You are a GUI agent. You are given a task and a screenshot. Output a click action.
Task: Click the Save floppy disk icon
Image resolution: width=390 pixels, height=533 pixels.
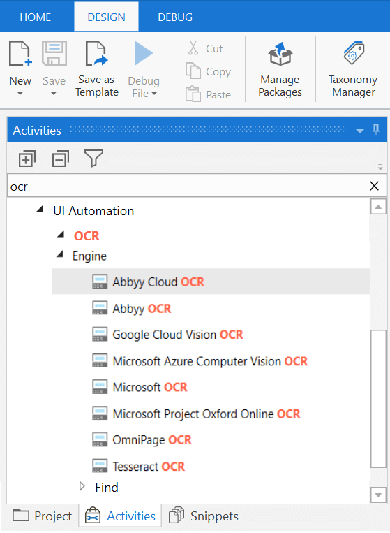(x=54, y=53)
